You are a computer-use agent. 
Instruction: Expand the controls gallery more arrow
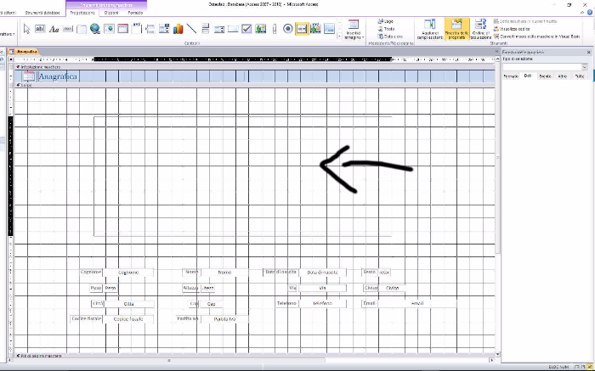(339, 37)
